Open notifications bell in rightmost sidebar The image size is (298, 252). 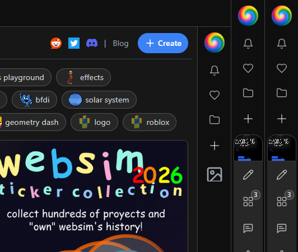coord(282,44)
